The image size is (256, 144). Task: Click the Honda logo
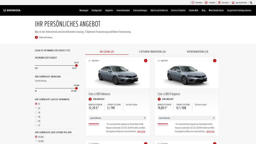12,10
